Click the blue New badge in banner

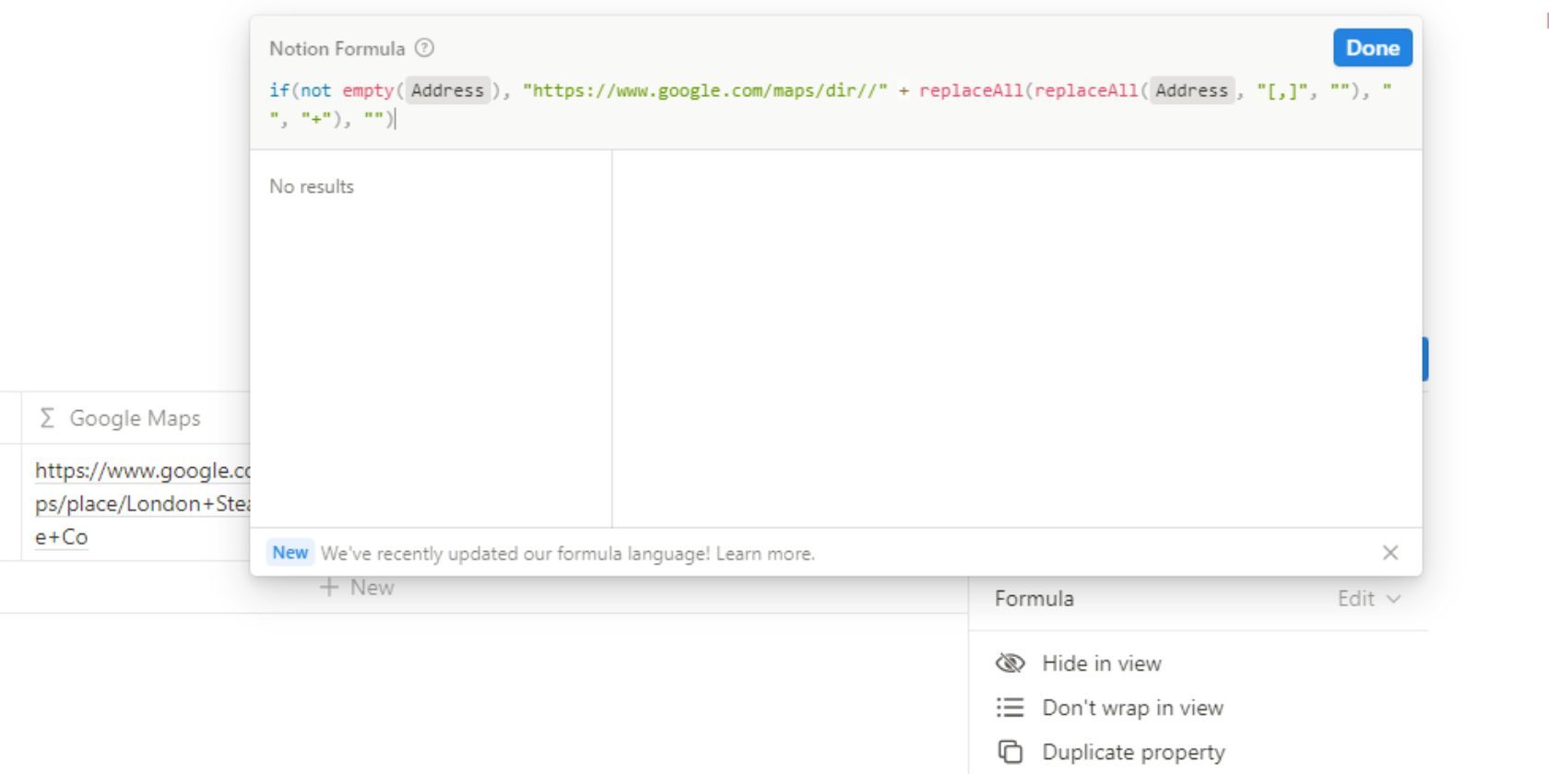[x=290, y=553]
